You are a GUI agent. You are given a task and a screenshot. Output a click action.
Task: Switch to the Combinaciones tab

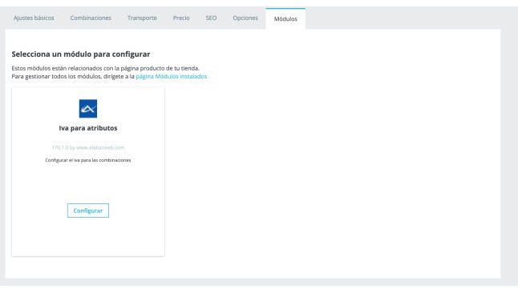pos(91,18)
